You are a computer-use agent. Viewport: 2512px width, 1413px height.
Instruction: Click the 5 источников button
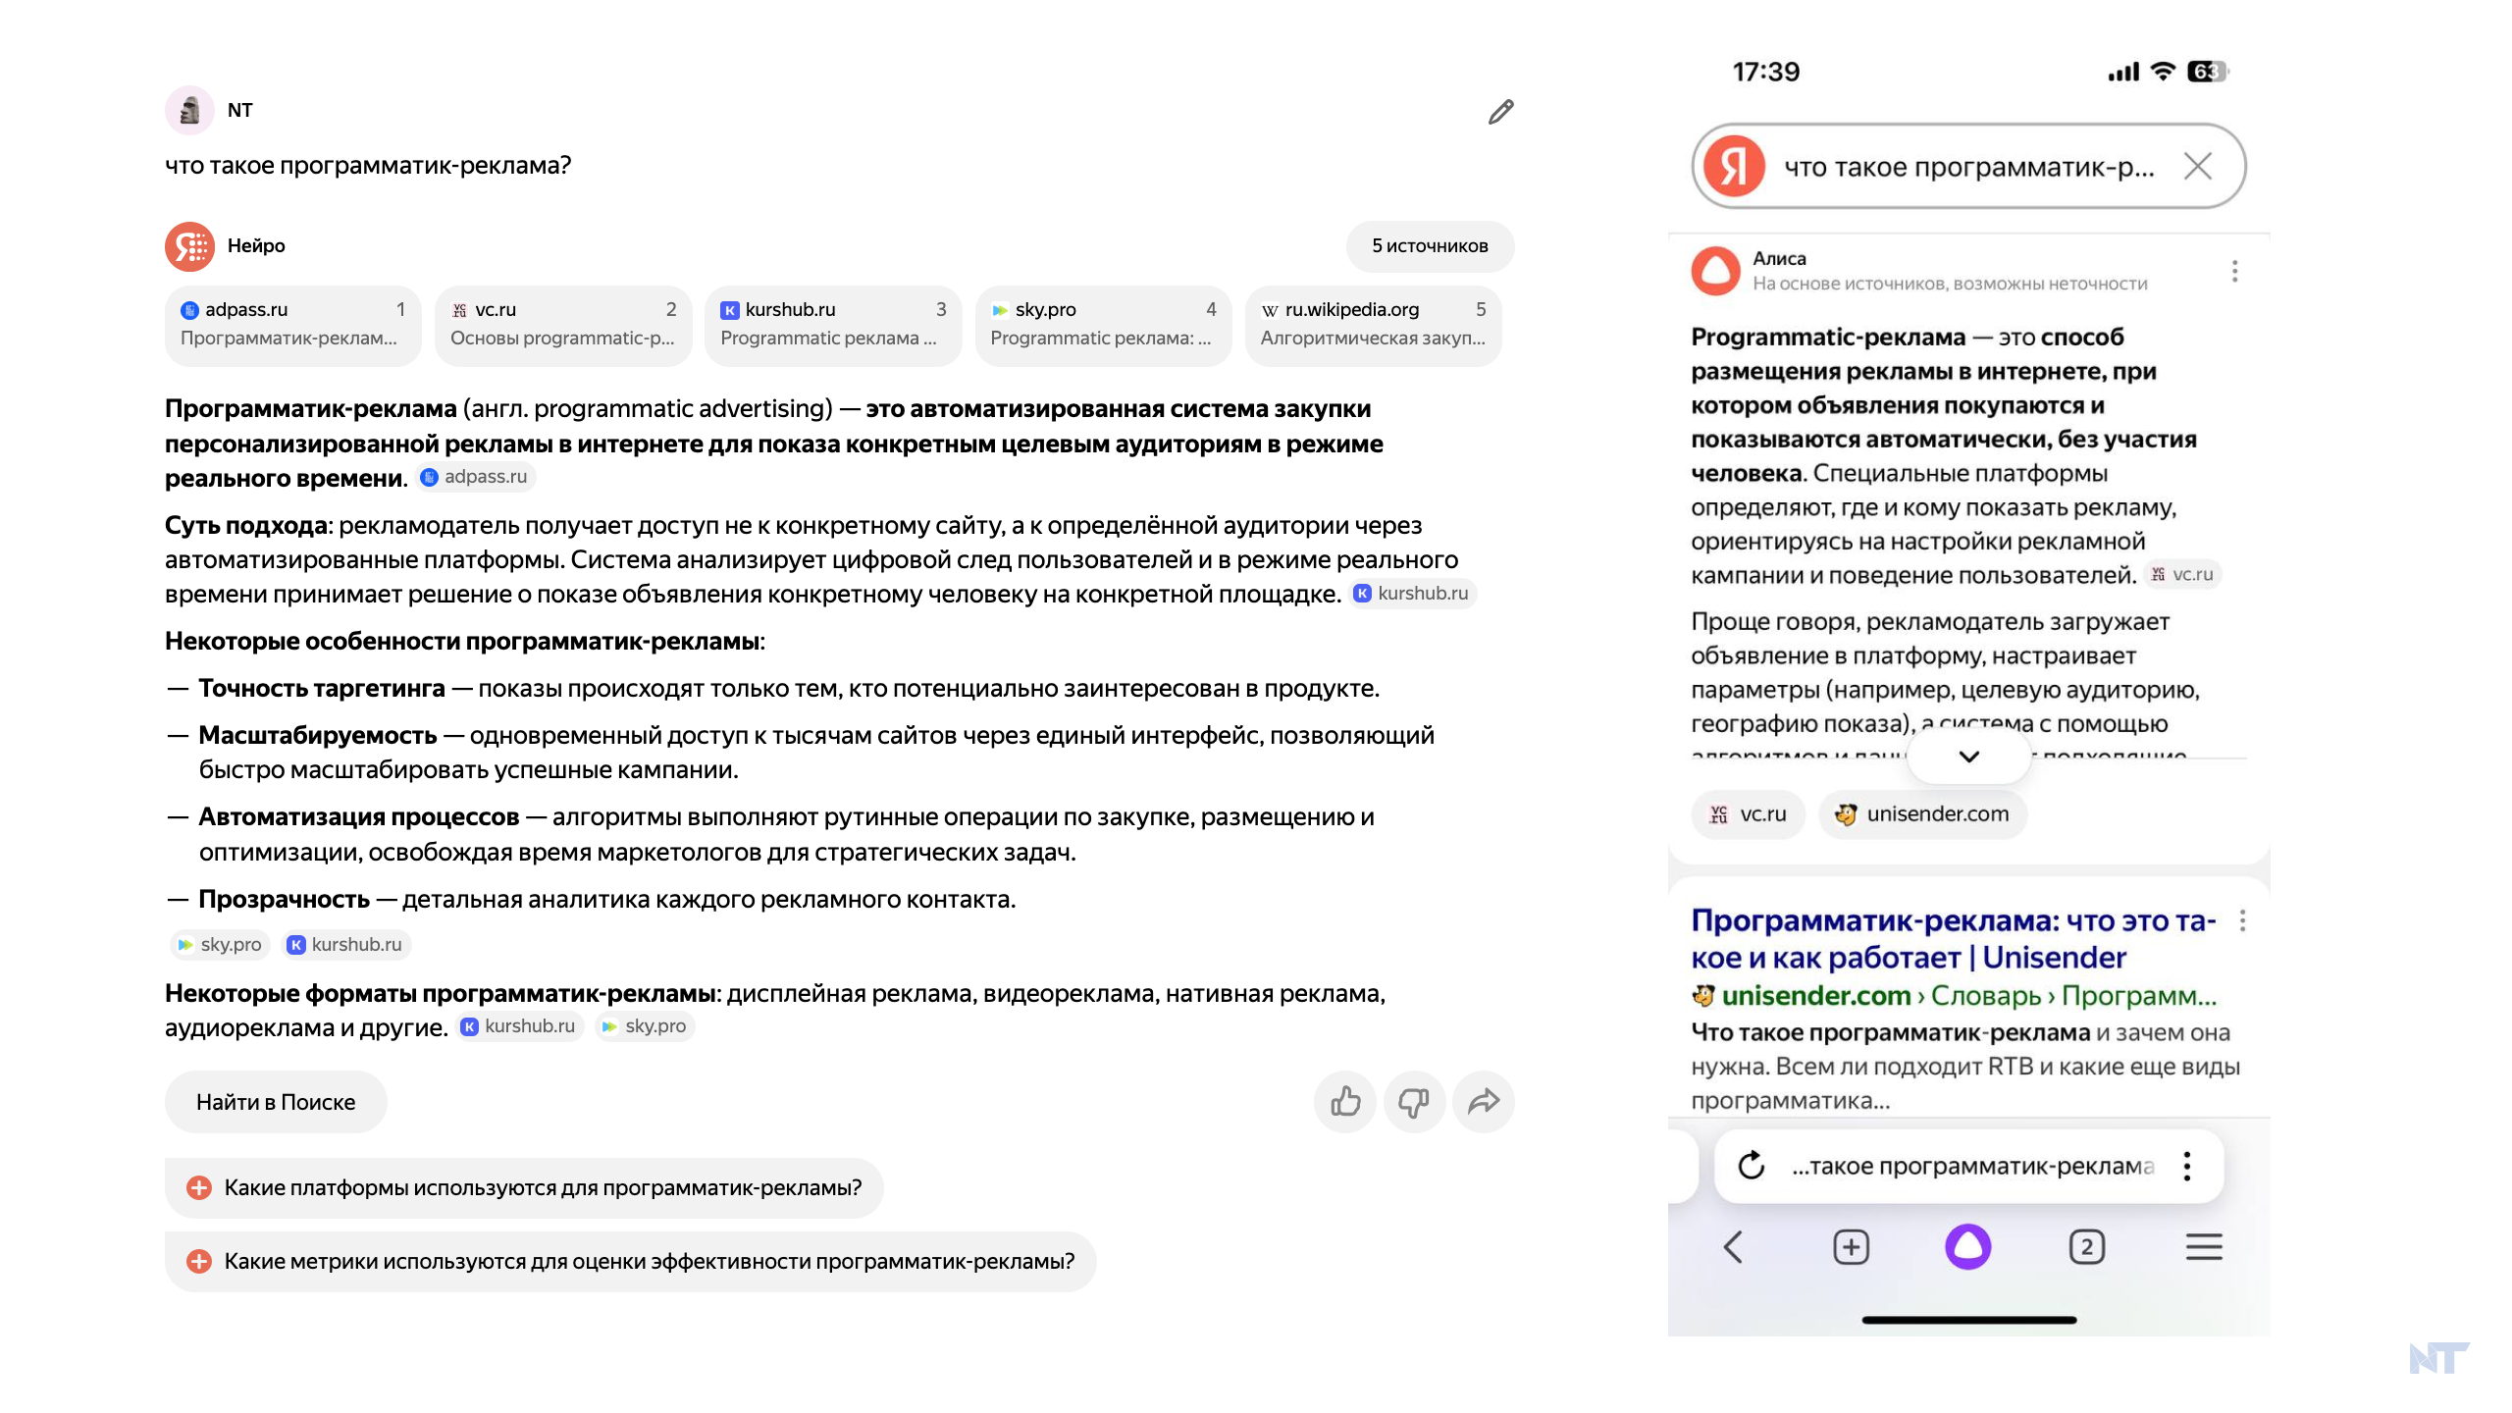(x=1430, y=246)
